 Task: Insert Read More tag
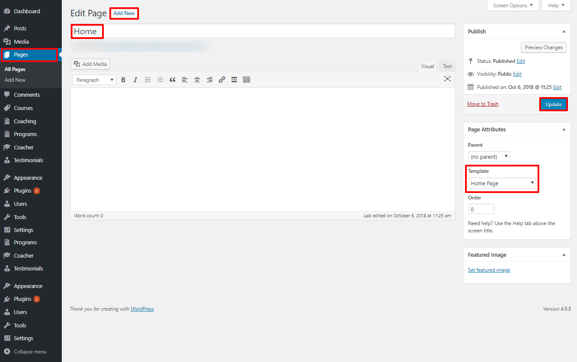(x=234, y=80)
